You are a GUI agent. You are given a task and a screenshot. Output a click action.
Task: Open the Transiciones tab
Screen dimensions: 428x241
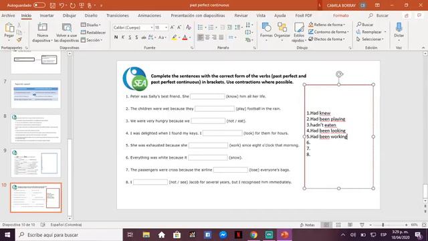tap(118, 15)
